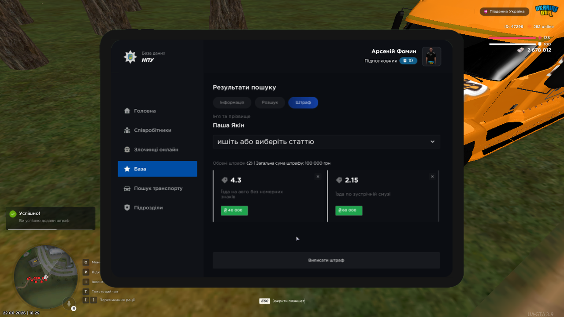Select the Штраф tab

point(303,103)
